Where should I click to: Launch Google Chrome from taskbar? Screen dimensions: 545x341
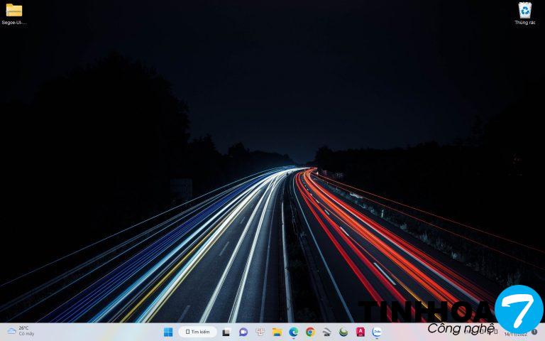310,332
